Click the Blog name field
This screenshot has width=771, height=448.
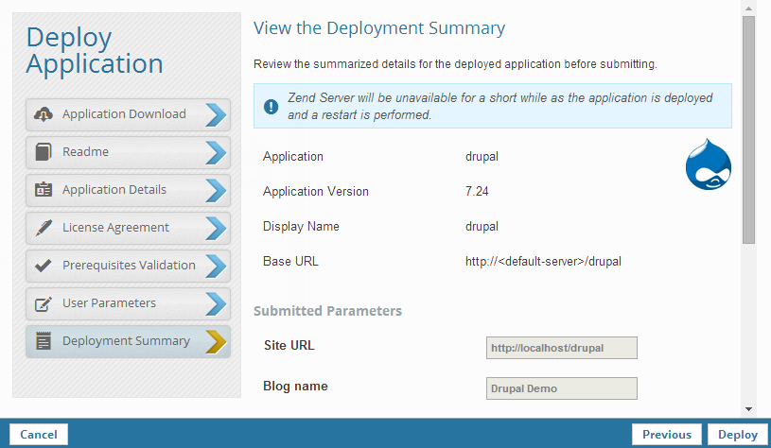pyautogui.click(x=561, y=388)
